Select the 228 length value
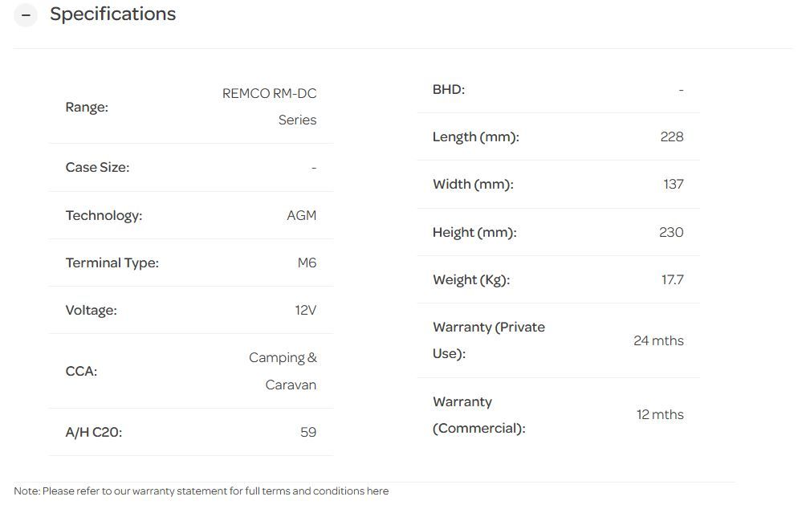This screenshot has height=513, width=802. [x=671, y=136]
